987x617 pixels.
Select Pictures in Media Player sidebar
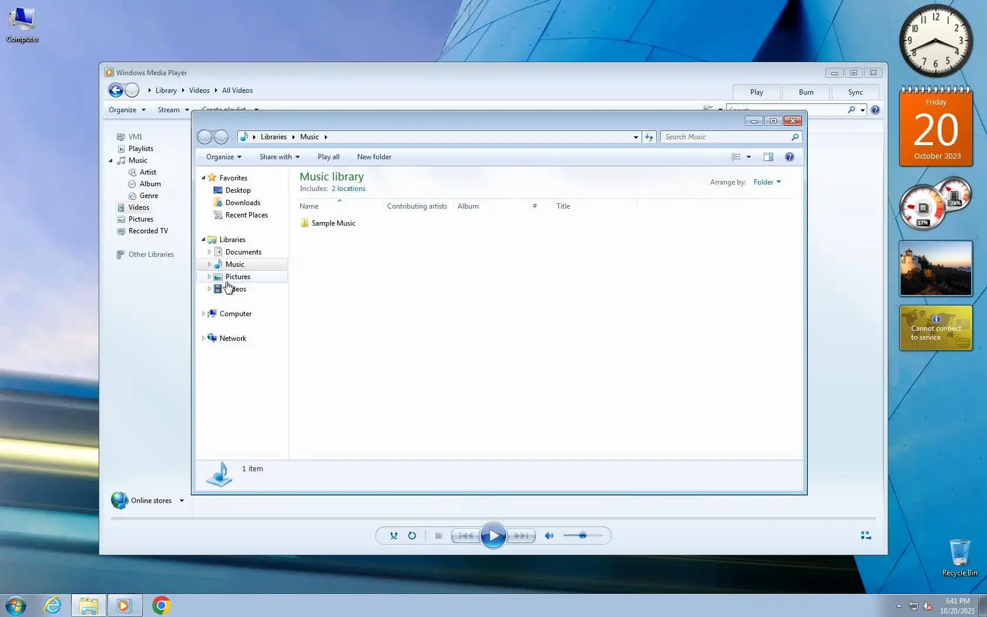coord(141,219)
